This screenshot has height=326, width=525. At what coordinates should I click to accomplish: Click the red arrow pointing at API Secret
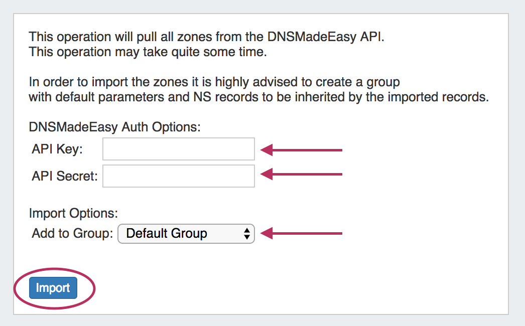coord(301,174)
